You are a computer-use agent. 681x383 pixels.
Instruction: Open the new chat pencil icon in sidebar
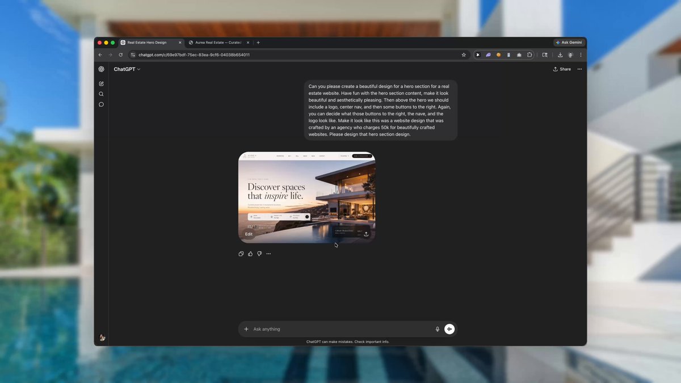[101, 83]
